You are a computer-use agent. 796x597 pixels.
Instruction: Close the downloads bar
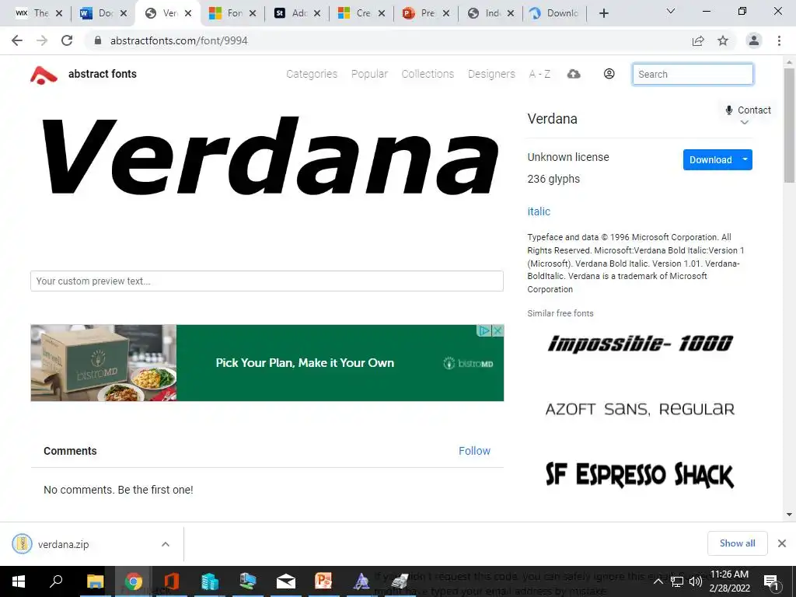click(782, 543)
